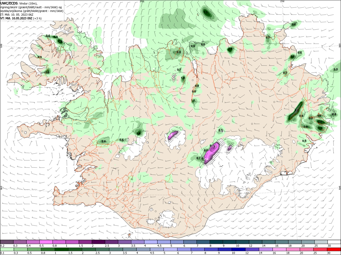
Task: Pick the light lavender swatch between 4 and 4.5, top row
Action: point(151,242)
